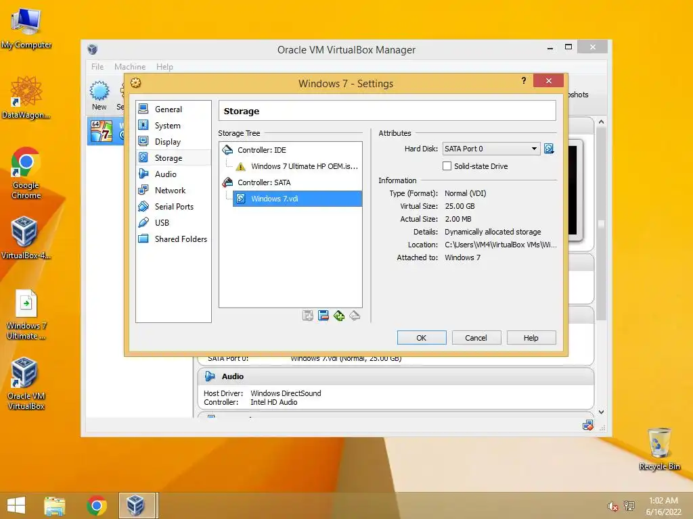Select the Storage settings category

coord(173,157)
